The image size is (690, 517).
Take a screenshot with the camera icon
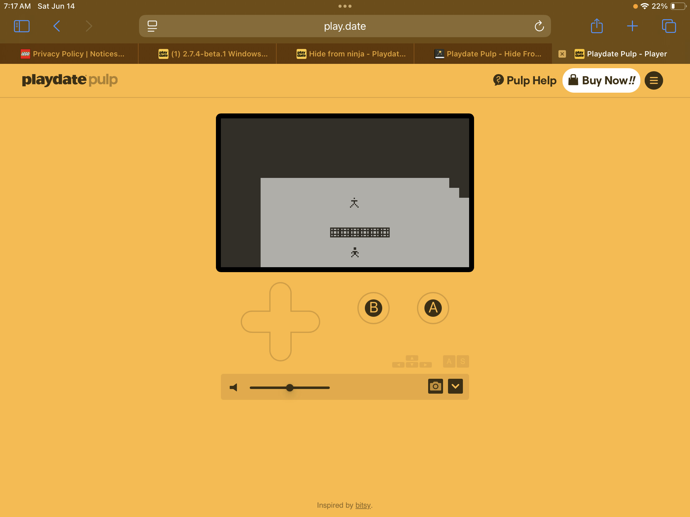[x=436, y=387]
